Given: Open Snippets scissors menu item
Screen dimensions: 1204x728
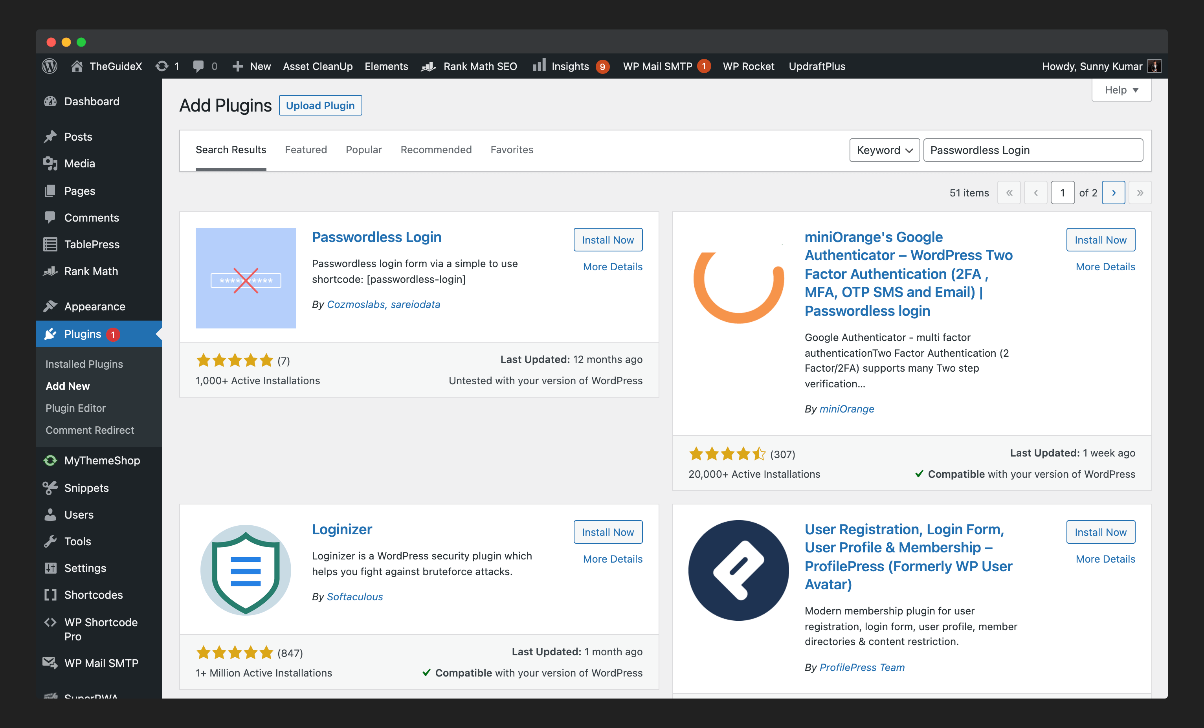Looking at the screenshot, I should coord(86,488).
